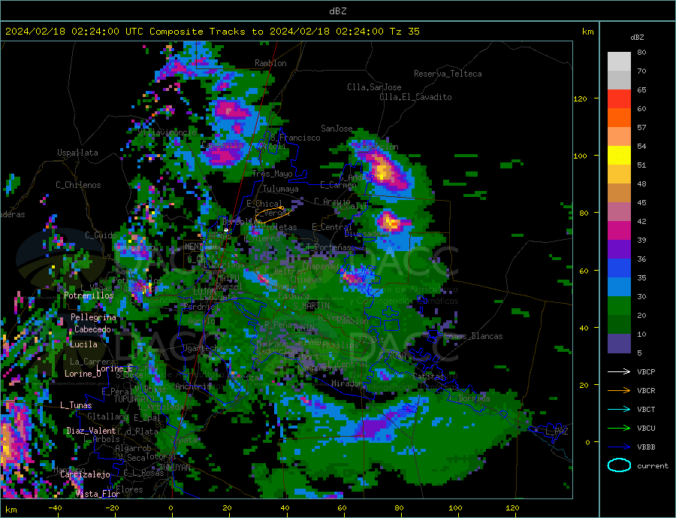Pick the orange swatch below 60 dBZ
The height and width of the screenshot is (518, 676).
619,118
